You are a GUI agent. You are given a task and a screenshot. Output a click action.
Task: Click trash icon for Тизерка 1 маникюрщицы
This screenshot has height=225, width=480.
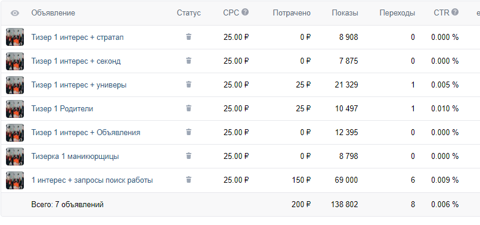click(188, 156)
